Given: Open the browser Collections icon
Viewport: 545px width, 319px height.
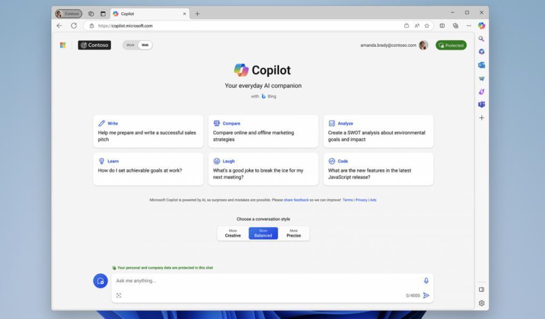Looking at the screenshot, I should click(456, 26).
